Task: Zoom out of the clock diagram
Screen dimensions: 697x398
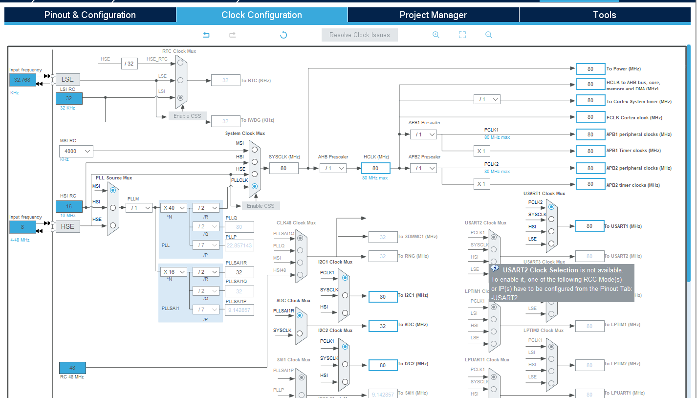Action: click(489, 35)
